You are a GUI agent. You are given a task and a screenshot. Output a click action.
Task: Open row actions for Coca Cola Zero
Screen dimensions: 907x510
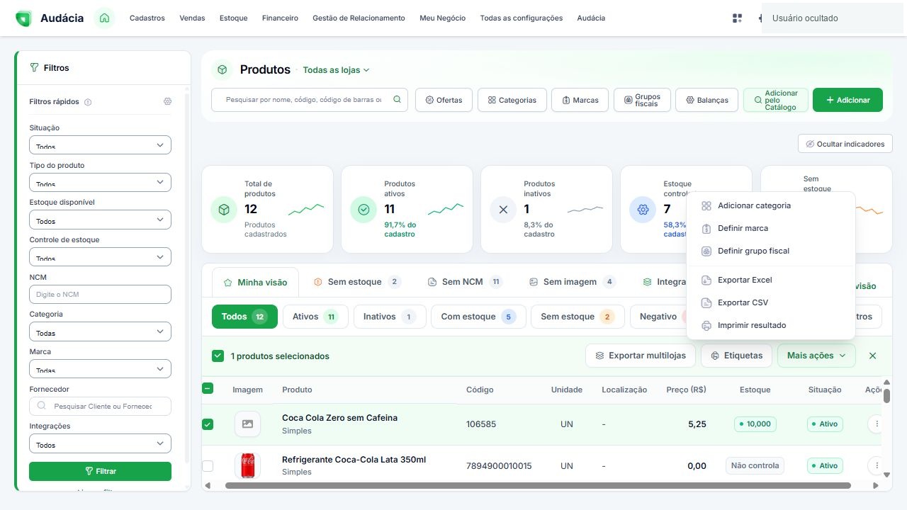(x=877, y=424)
